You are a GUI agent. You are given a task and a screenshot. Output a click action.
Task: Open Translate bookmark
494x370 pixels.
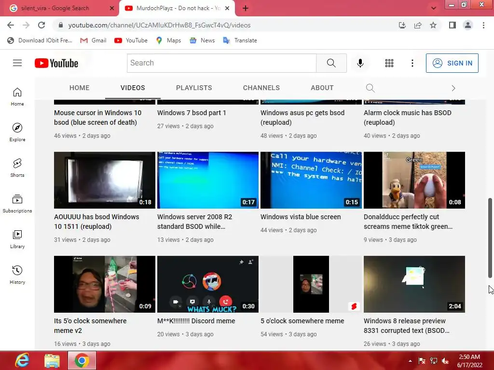tap(240, 40)
